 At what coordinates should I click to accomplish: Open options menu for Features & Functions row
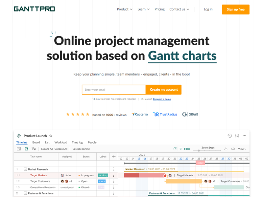[x=114, y=193]
